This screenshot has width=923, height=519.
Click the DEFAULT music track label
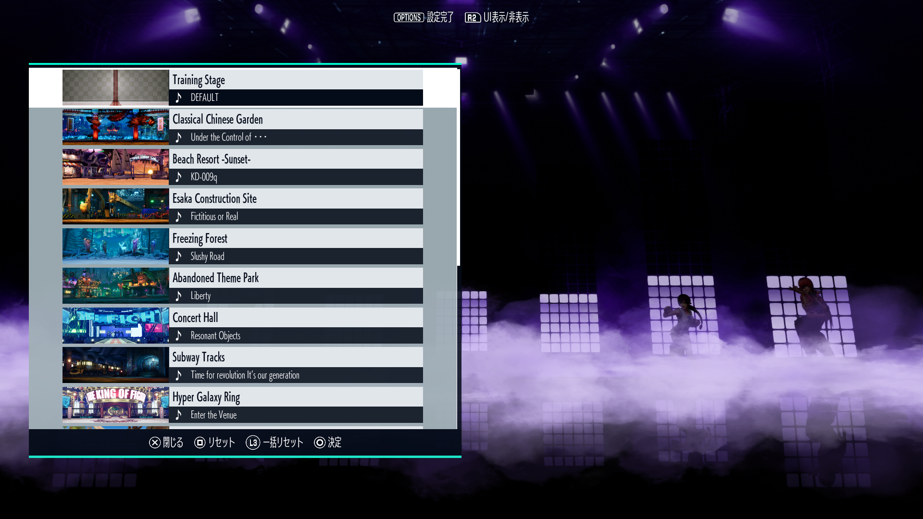(205, 98)
